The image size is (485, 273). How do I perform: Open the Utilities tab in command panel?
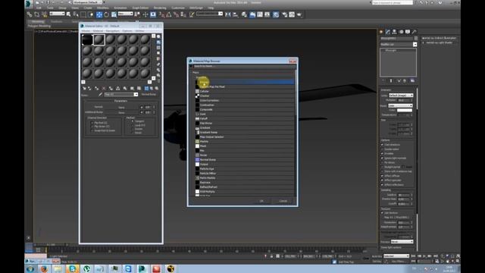415,32
